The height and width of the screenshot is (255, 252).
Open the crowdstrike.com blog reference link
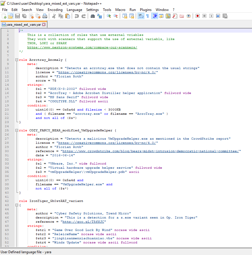point(151,151)
